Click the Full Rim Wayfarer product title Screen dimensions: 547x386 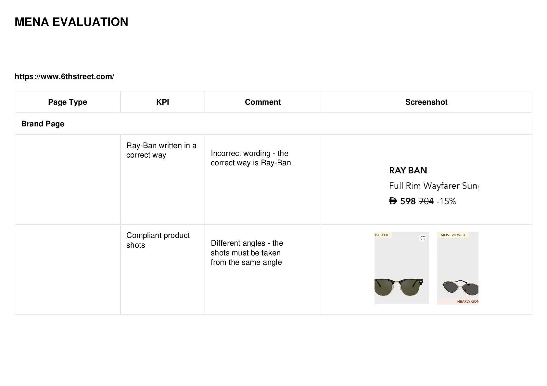pos(434,186)
